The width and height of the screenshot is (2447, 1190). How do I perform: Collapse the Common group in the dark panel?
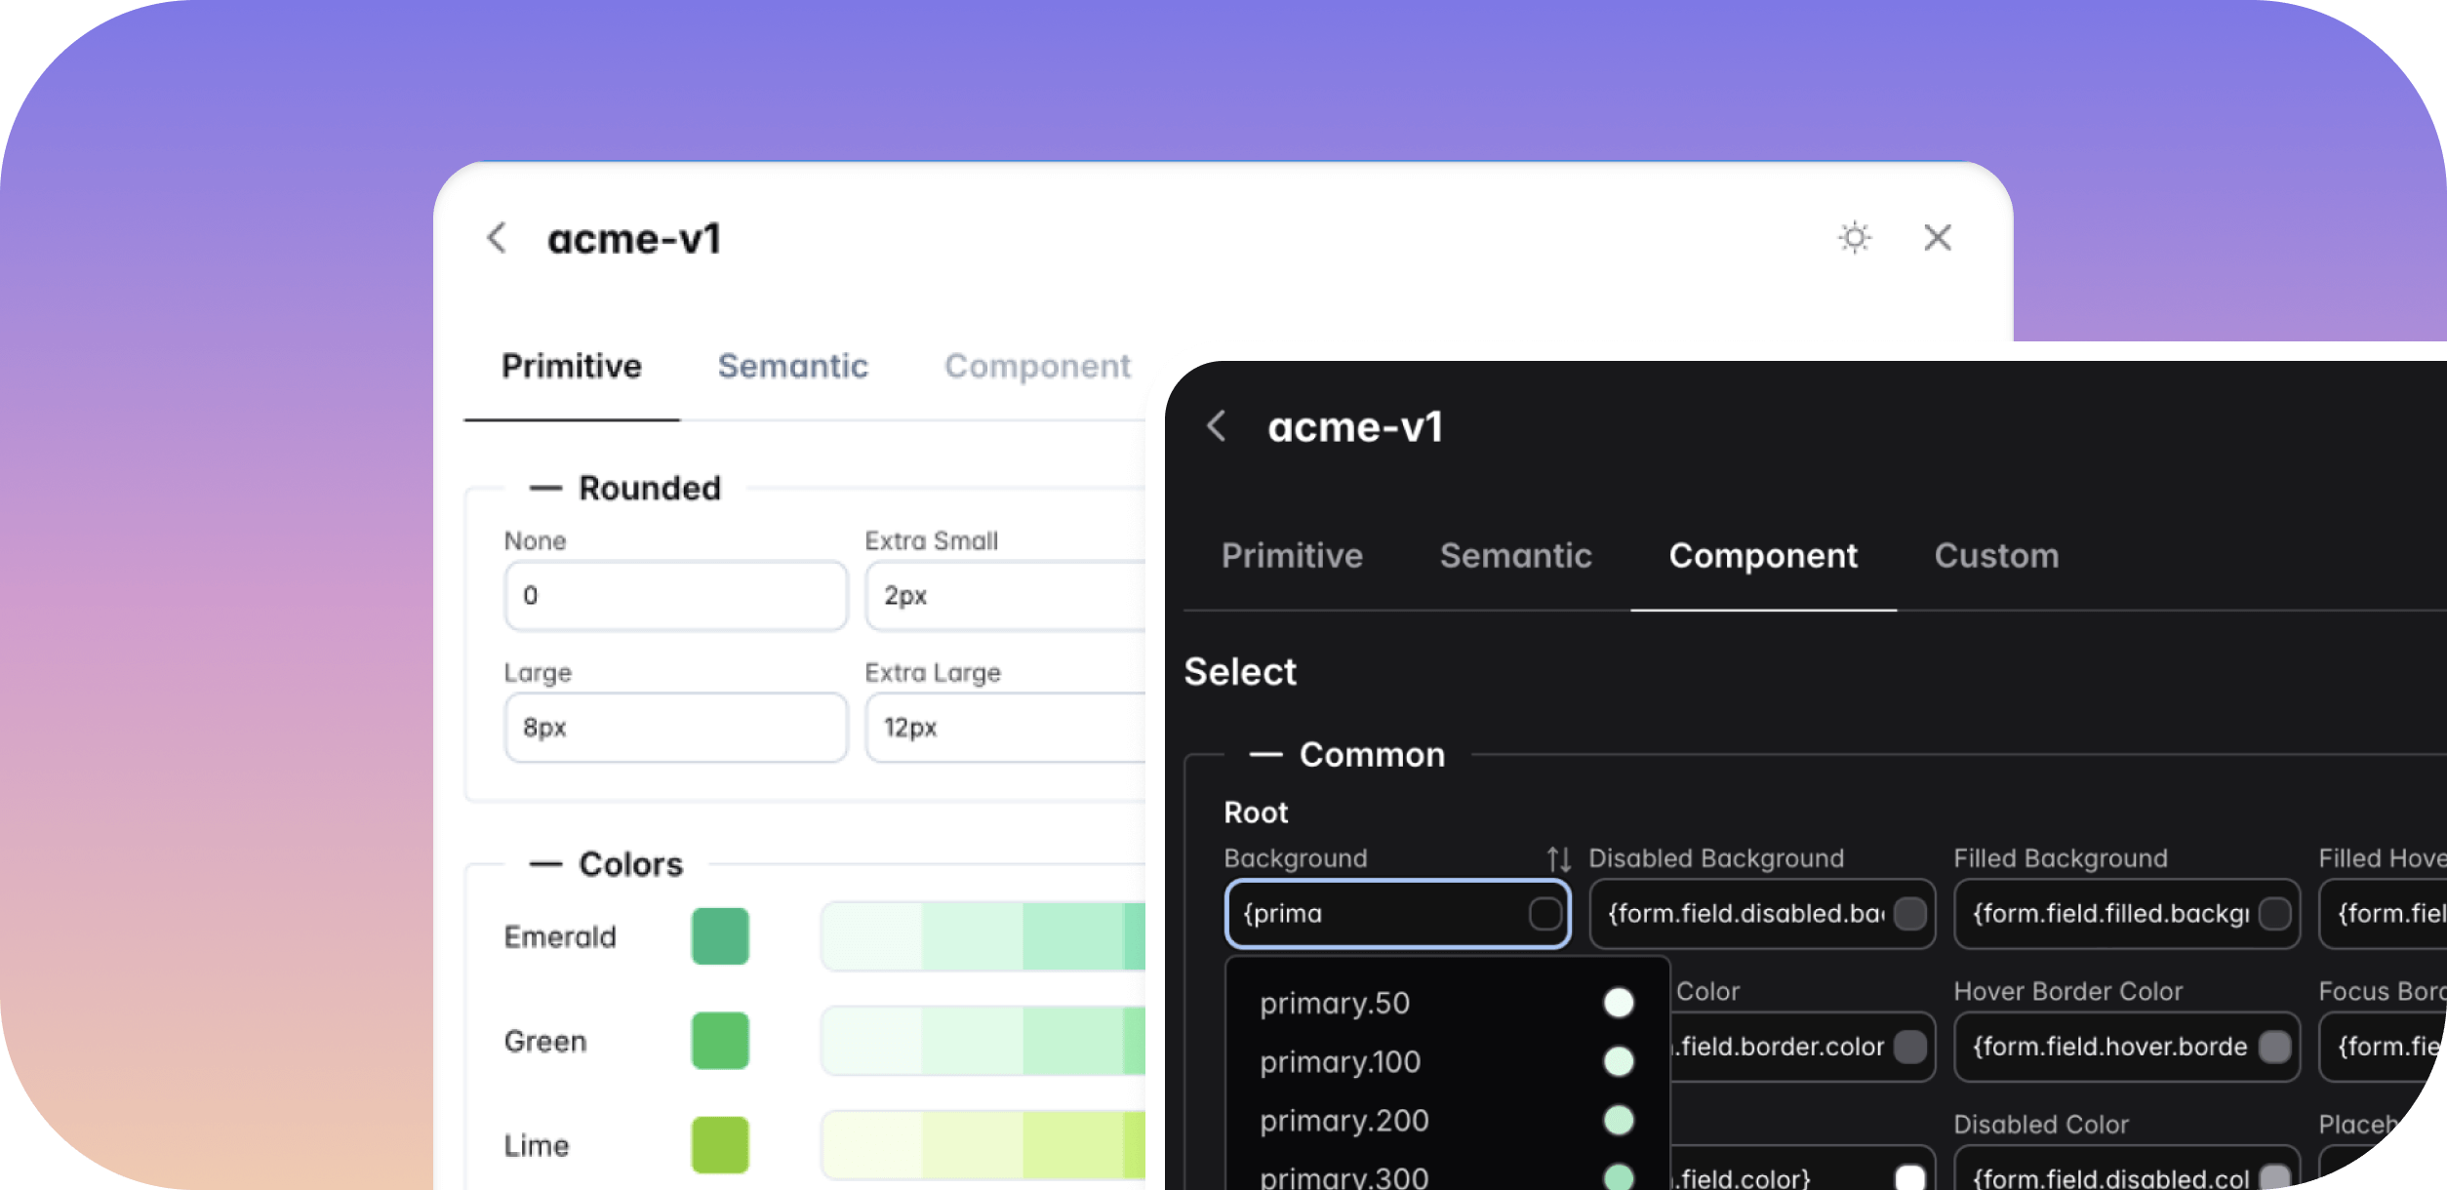pyautogui.click(x=1265, y=754)
